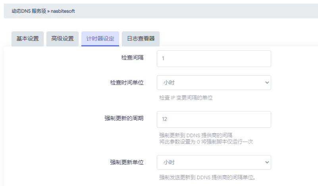Click the 动态DNS 服务项 » nasbitesoft heading
318x186 pixels.
[43, 11]
